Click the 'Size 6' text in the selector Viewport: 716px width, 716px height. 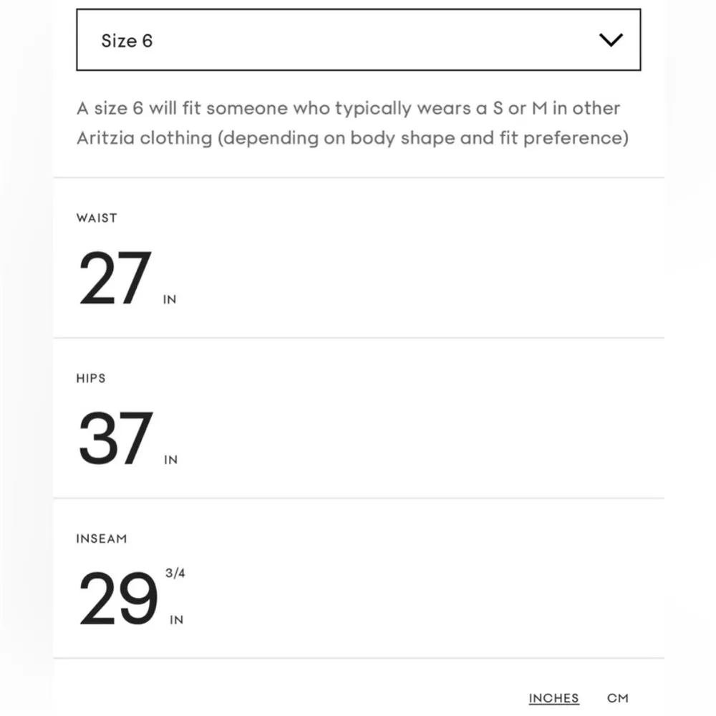click(x=127, y=41)
